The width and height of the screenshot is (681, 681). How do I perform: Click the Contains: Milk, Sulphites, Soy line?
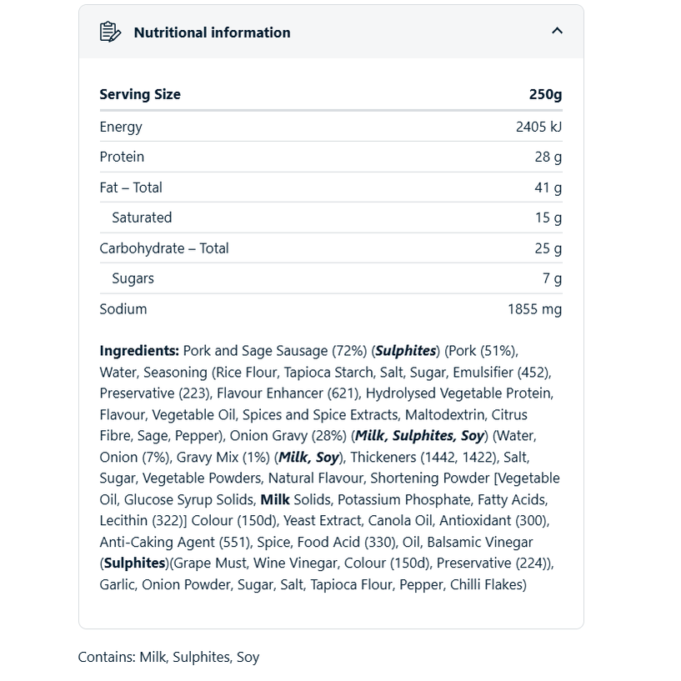(168, 657)
